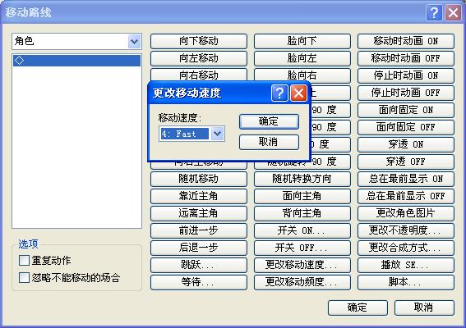Screen dimensions: 466x328
Task: Confirm speed with 确定 in small dialog
Action: [269, 121]
